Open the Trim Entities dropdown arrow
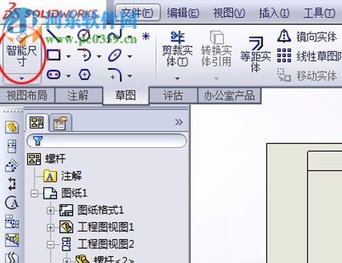Screen dimensions: 342x263 click(177, 79)
